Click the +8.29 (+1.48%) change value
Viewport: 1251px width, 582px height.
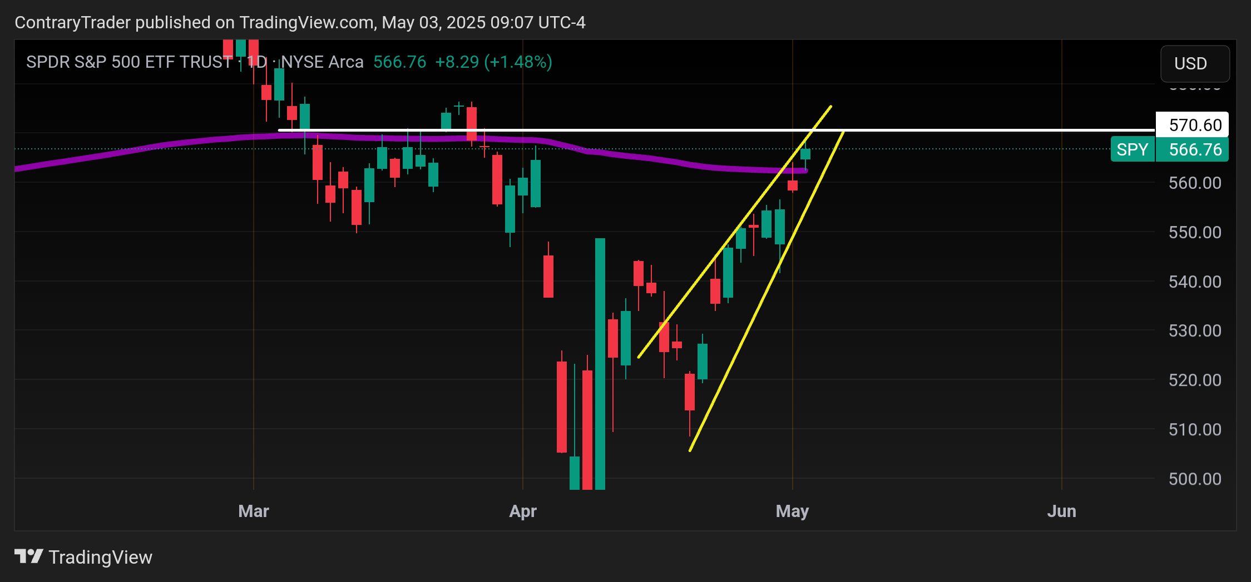[x=493, y=62]
